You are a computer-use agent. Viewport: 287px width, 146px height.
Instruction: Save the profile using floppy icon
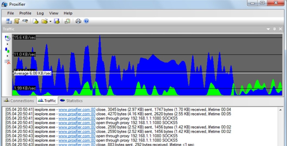click(56, 21)
